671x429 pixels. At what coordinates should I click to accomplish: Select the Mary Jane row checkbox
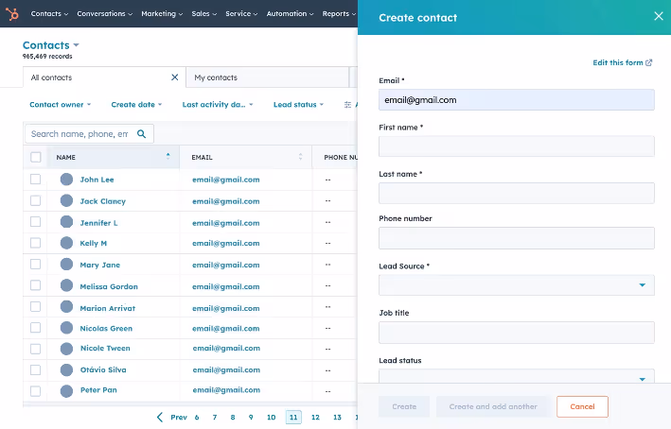(x=36, y=264)
